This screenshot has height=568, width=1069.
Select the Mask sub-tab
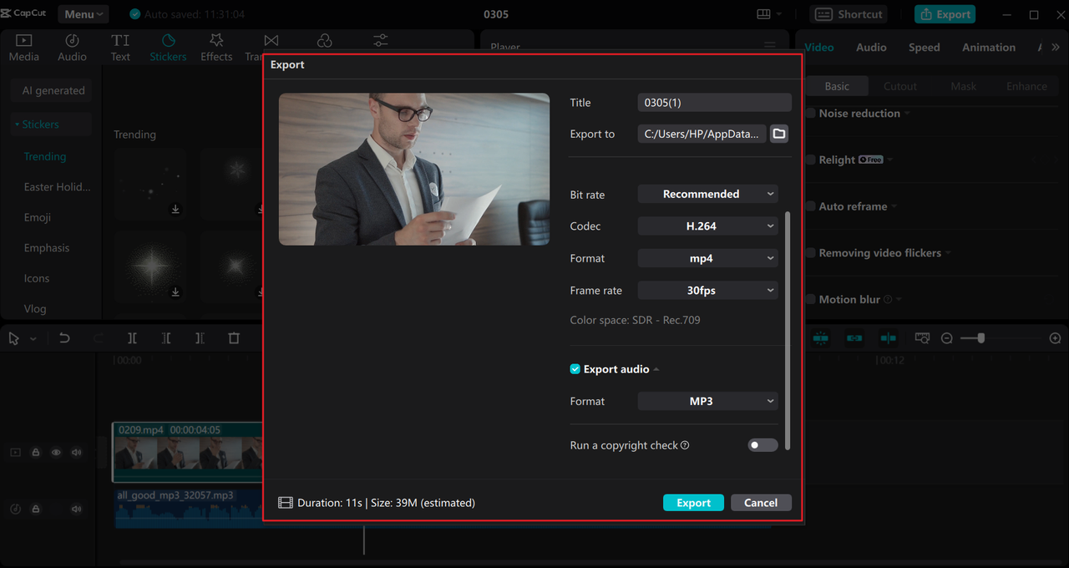[x=963, y=86]
